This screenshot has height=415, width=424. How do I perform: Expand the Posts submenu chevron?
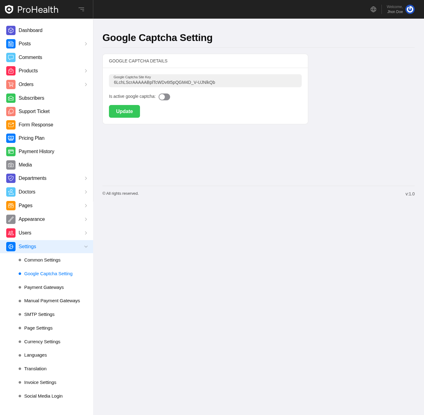pyautogui.click(x=86, y=44)
